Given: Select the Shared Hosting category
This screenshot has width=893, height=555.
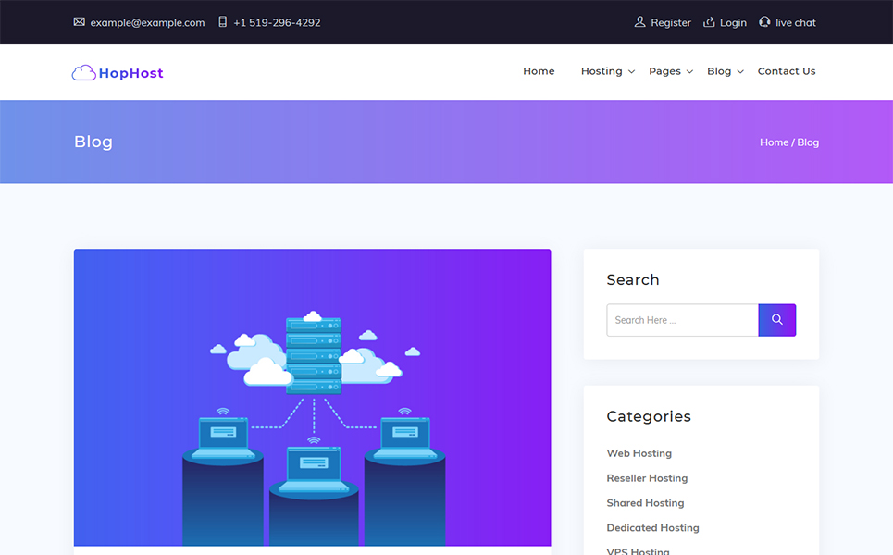Looking at the screenshot, I should coord(645,503).
